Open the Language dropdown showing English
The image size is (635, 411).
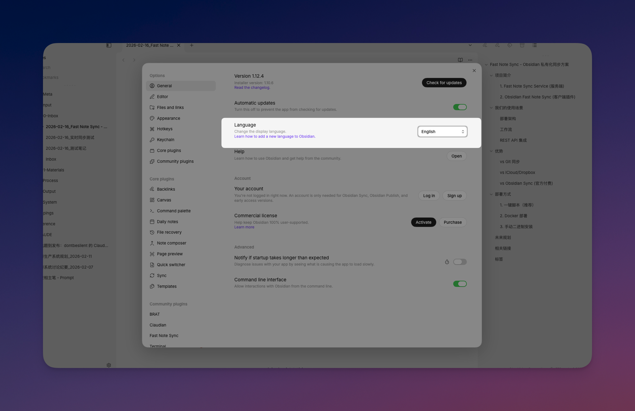442,132
